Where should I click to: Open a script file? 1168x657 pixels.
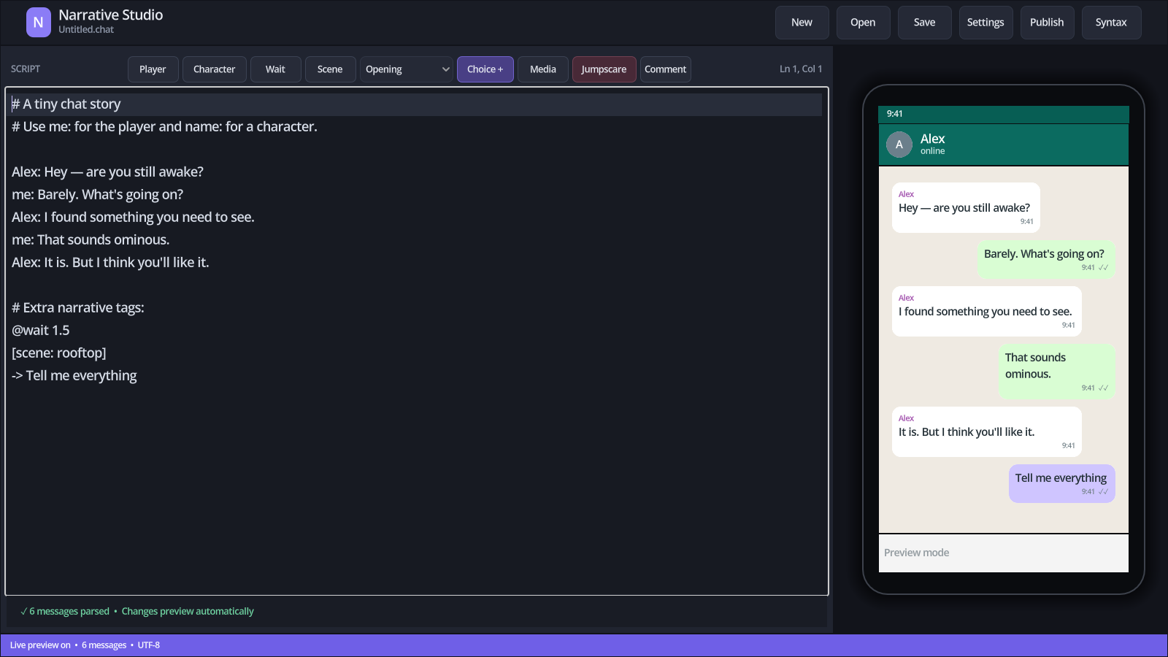[x=863, y=23]
